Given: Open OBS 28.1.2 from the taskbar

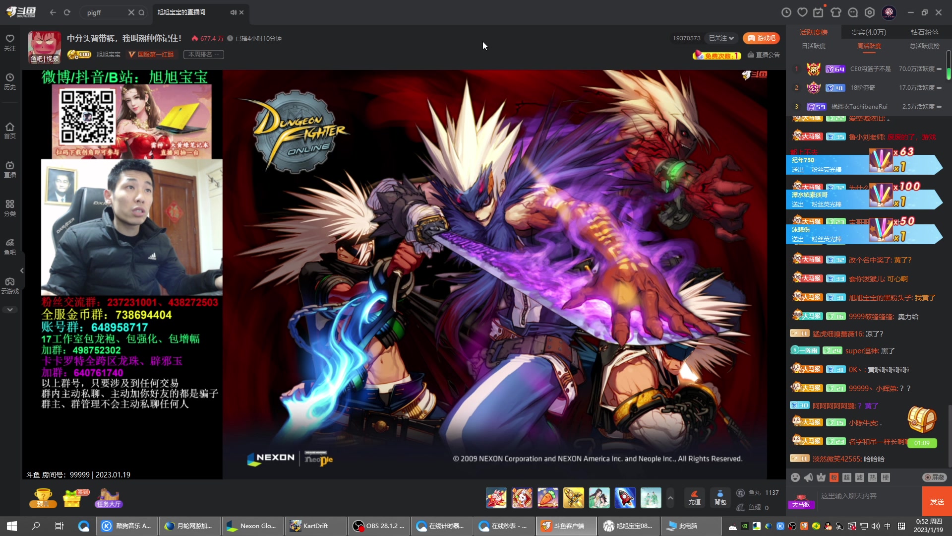Looking at the screenshot, I should (x=379, y=526).
